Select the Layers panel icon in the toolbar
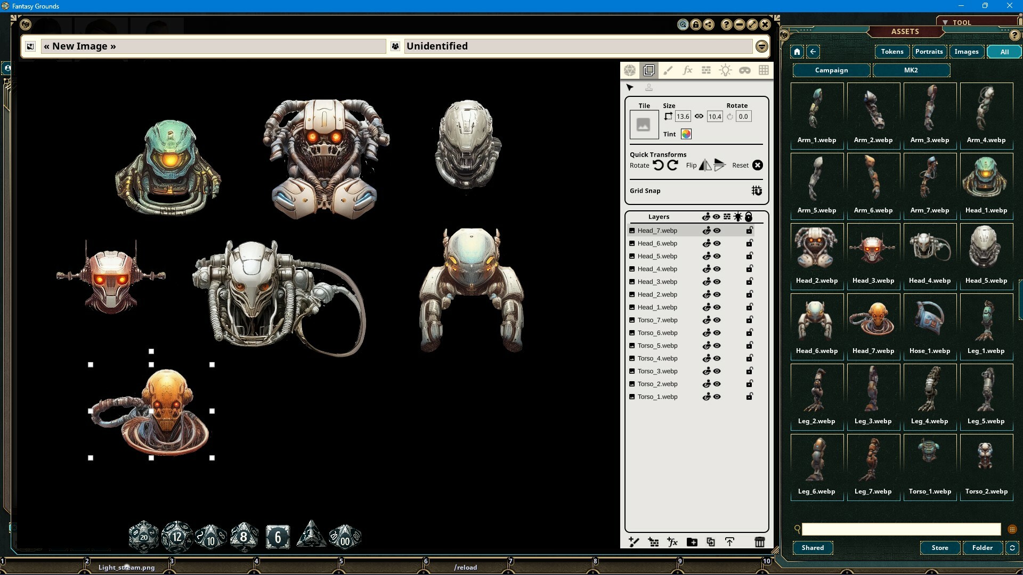This screenshot has width=1023, height=575. [x=649, y=70]
